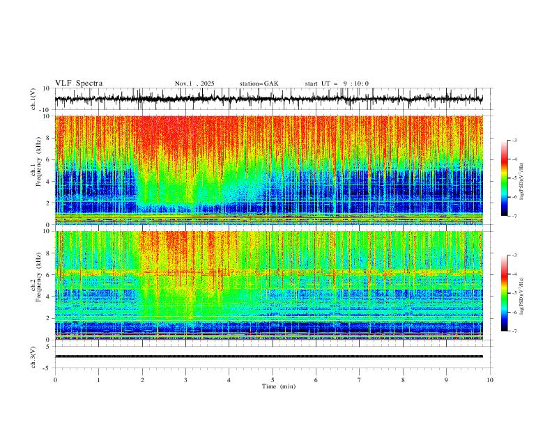
Task: Select the "start UT = 9 :10: 0" text
Action: (337, 84)
